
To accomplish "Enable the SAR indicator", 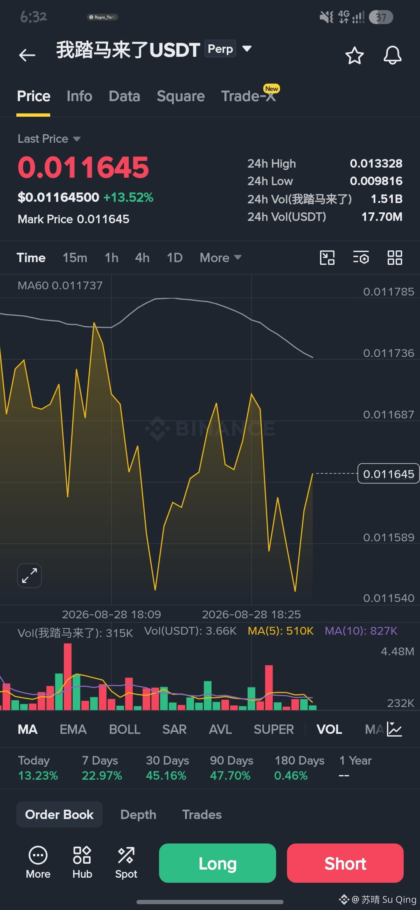I will tap(175, 729).
